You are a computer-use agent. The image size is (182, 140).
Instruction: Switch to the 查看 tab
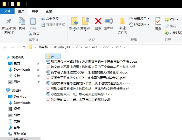point(49,11)
